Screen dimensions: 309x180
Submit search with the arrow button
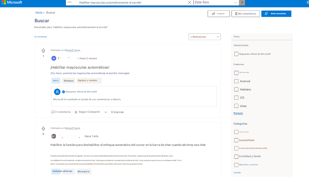pos(242,3)
